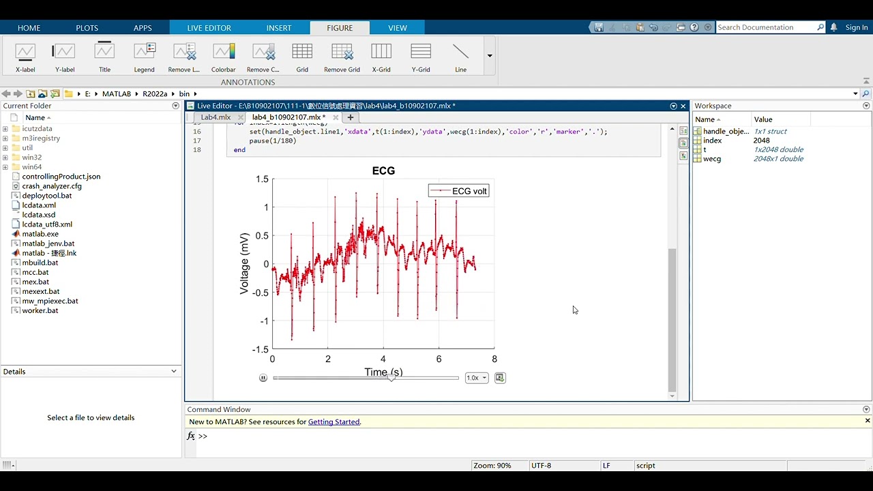Switch windows using the quick-access icon
873x491 pixels.
coord(681,27)
